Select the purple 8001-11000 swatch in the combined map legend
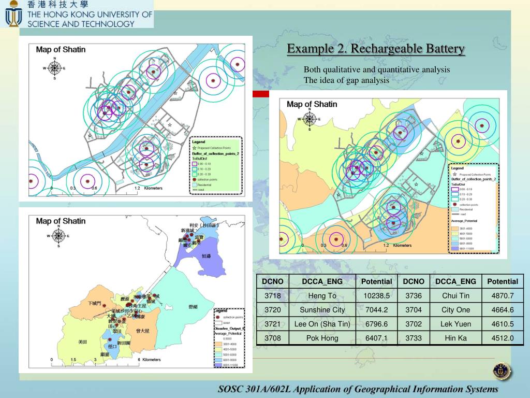The height and width of the screenshot is (398, 530). click(455, 248)
